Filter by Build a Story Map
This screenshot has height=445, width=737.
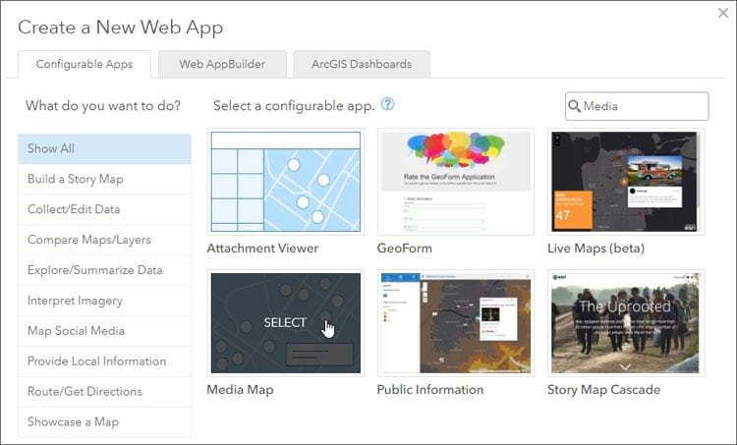click(104, 179)
